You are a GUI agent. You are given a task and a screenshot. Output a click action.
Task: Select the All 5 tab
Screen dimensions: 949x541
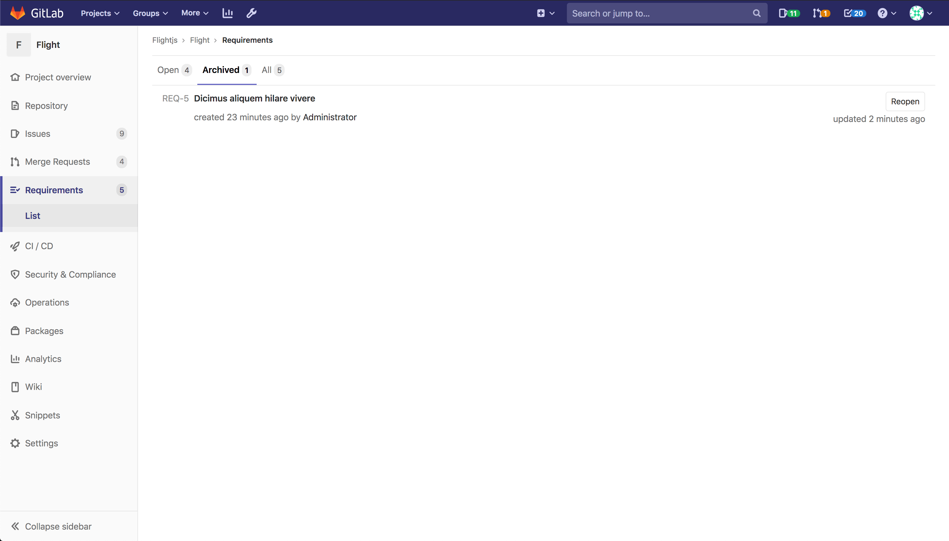coord(272,70)
